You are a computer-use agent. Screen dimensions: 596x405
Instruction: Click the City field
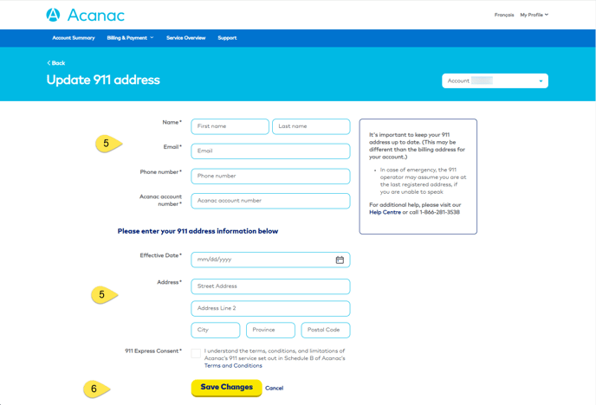tap(216, 330)
